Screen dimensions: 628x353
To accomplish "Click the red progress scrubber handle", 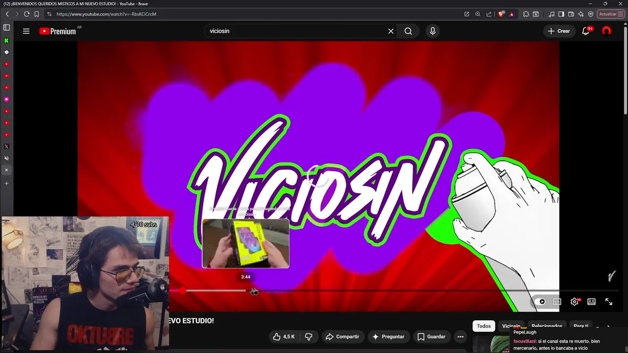I will (x=183, y=291).
